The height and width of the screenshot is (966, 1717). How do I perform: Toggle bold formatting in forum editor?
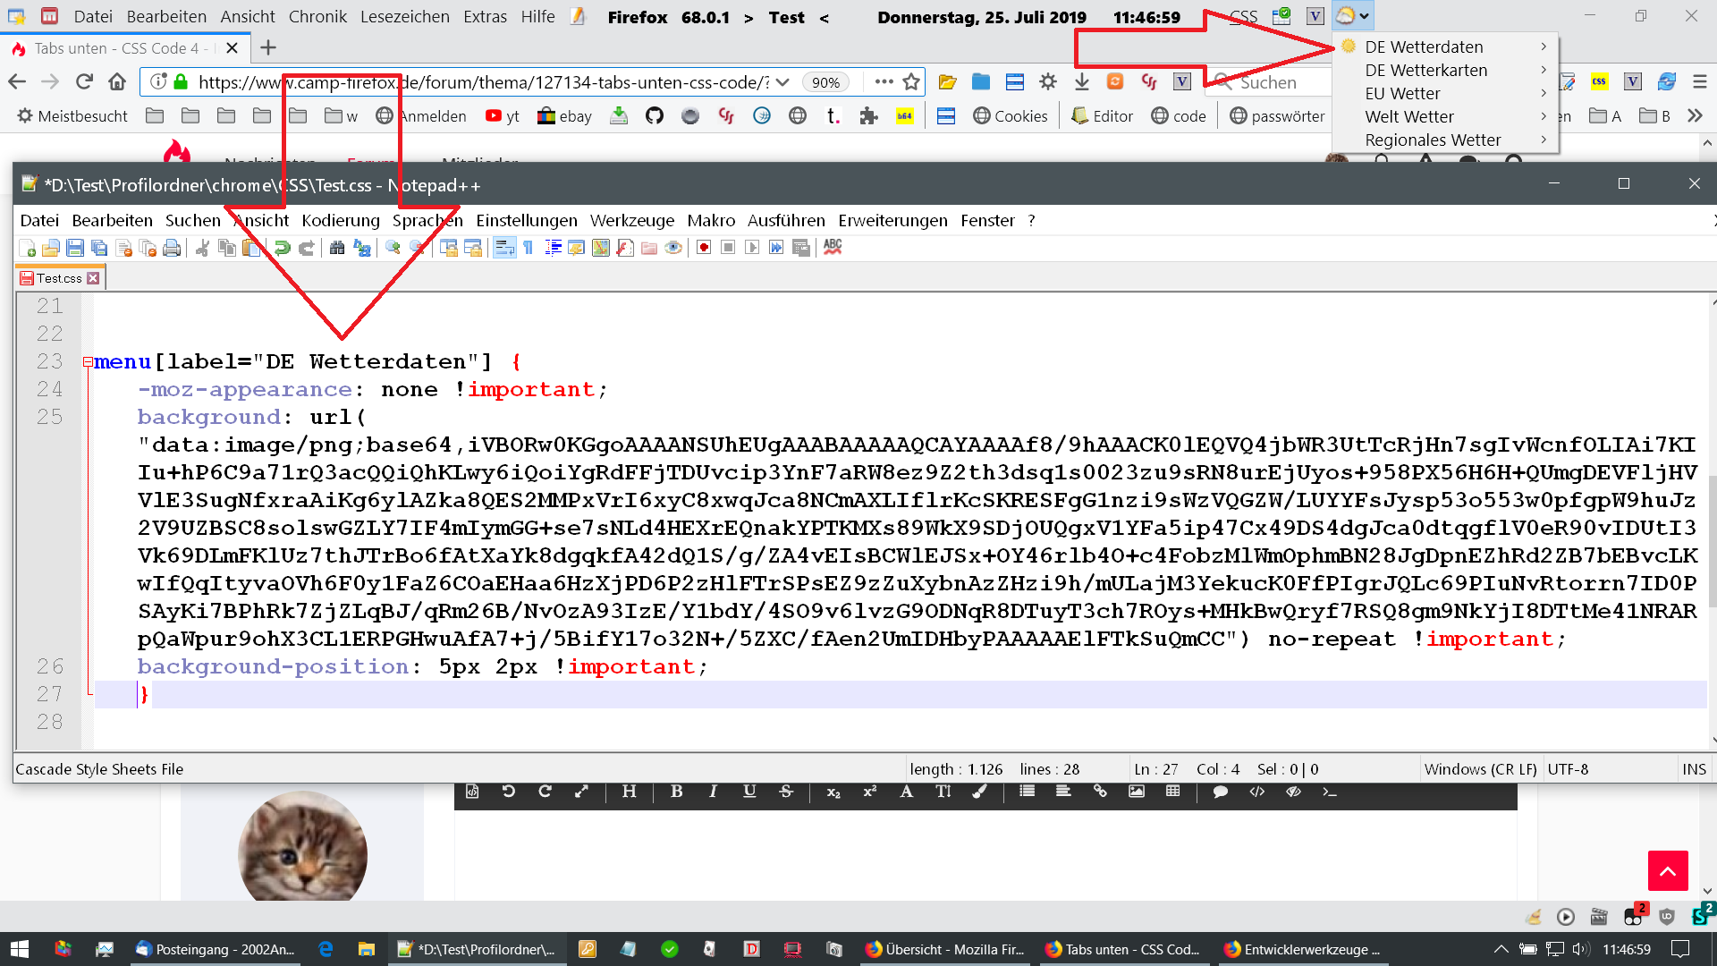point(676,792)
